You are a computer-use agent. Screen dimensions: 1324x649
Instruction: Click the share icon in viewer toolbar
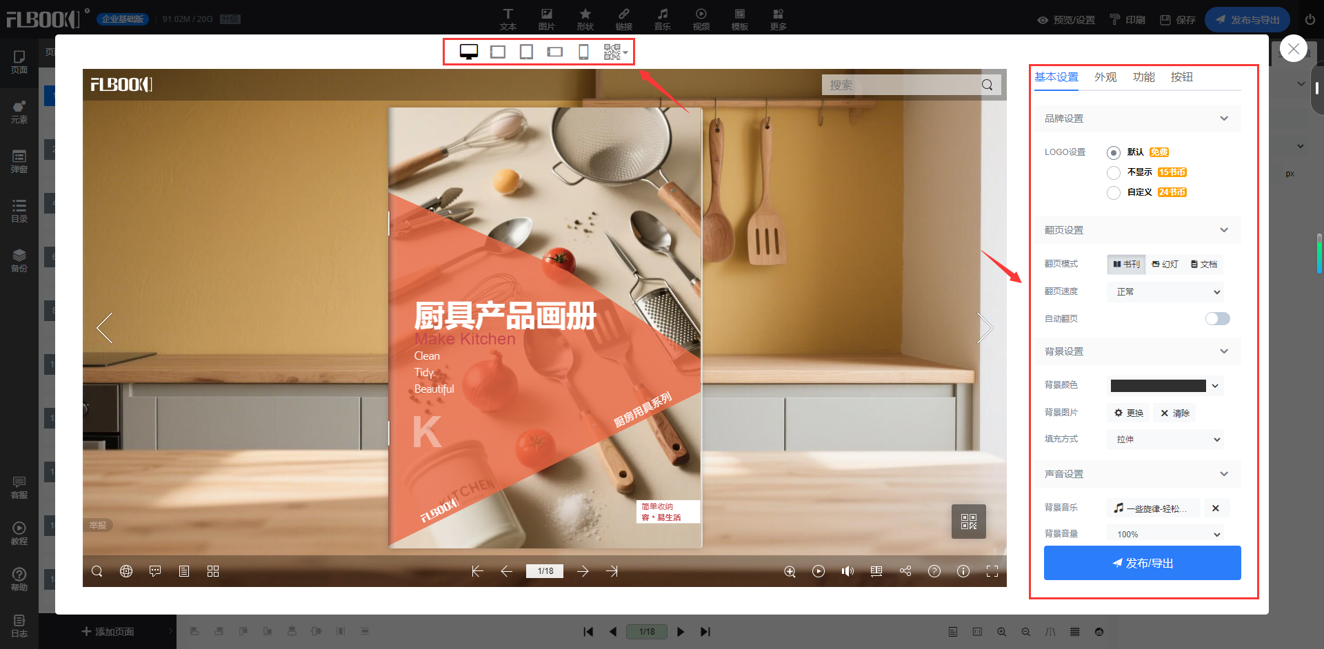point(905,571)
